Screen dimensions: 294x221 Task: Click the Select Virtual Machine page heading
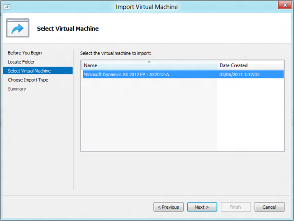pos(68,28)
